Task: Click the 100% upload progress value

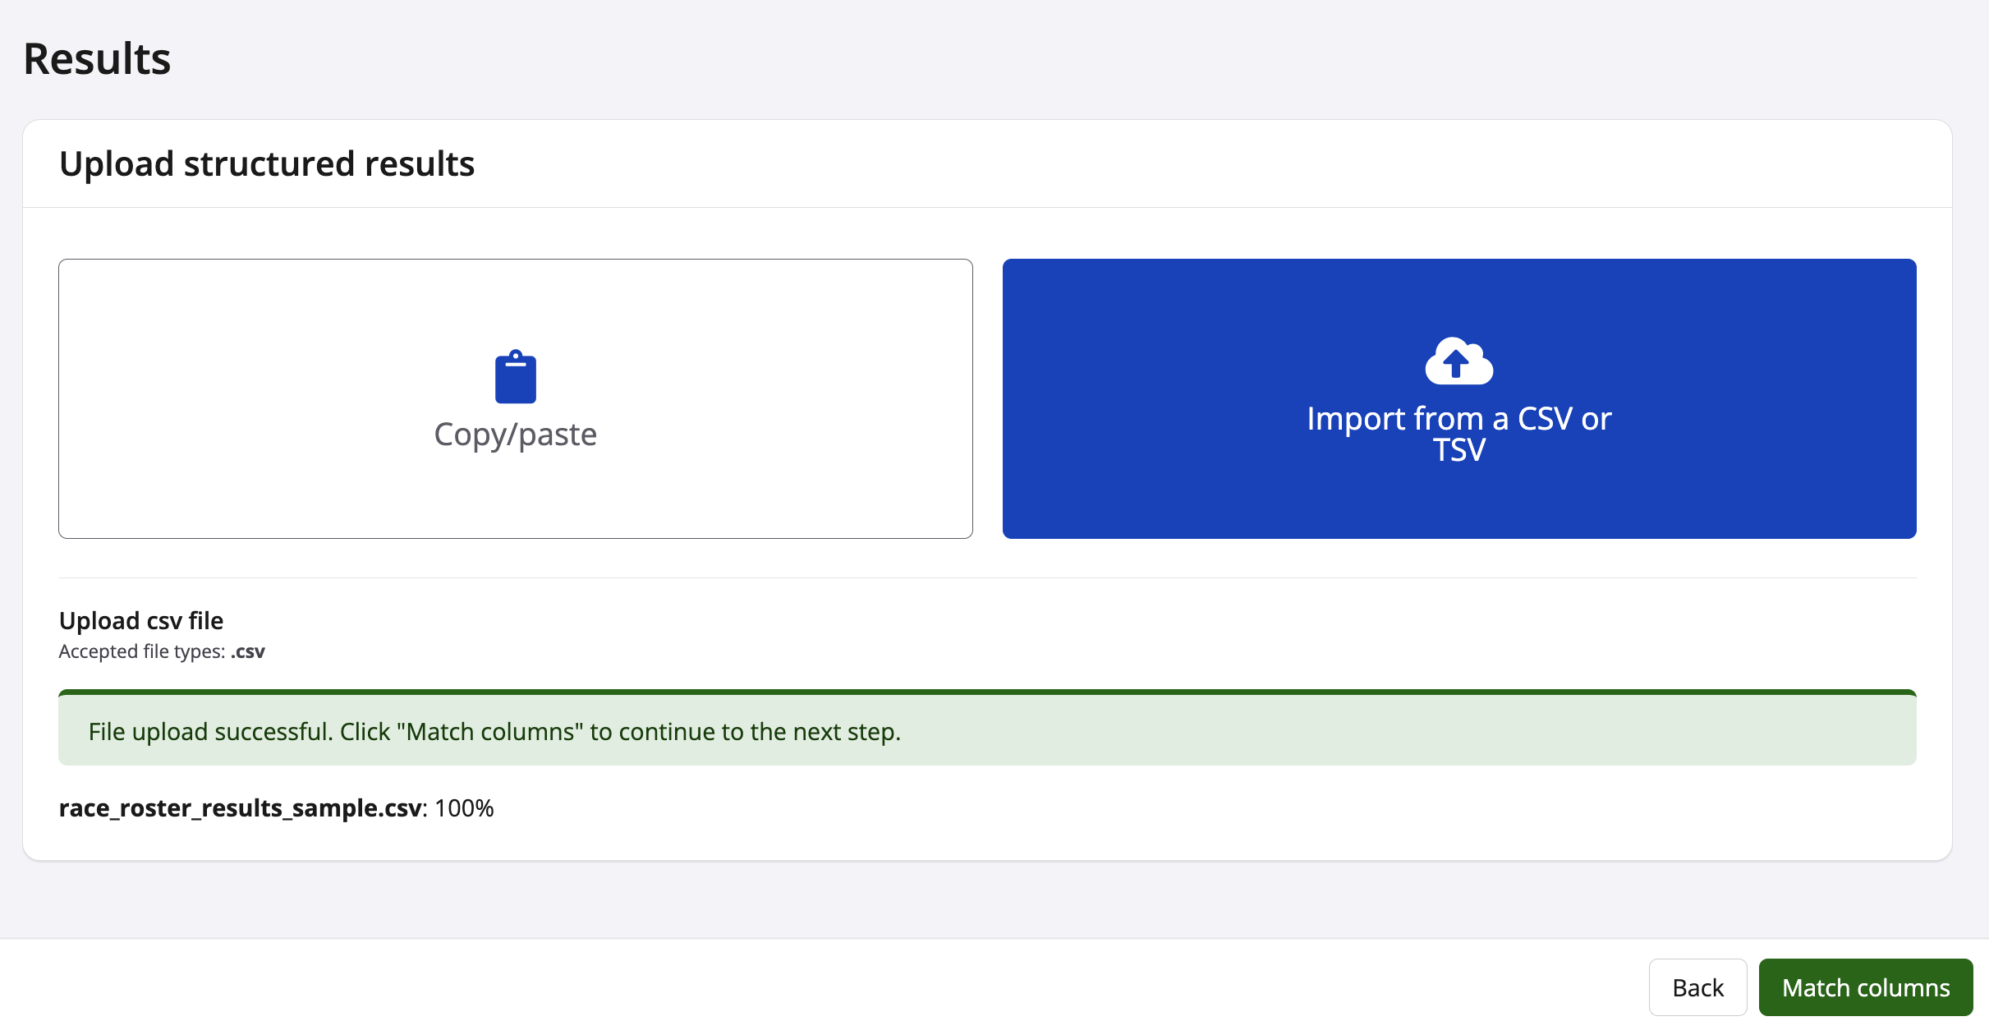Action: (x=464, y=808)
